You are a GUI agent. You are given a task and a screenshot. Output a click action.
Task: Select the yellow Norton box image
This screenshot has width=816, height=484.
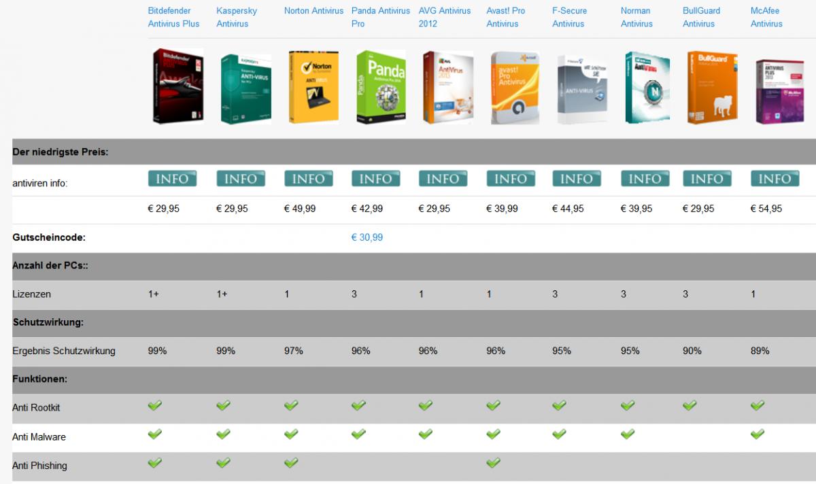313,88
